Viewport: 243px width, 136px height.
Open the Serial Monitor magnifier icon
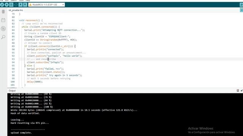point(241,5)
